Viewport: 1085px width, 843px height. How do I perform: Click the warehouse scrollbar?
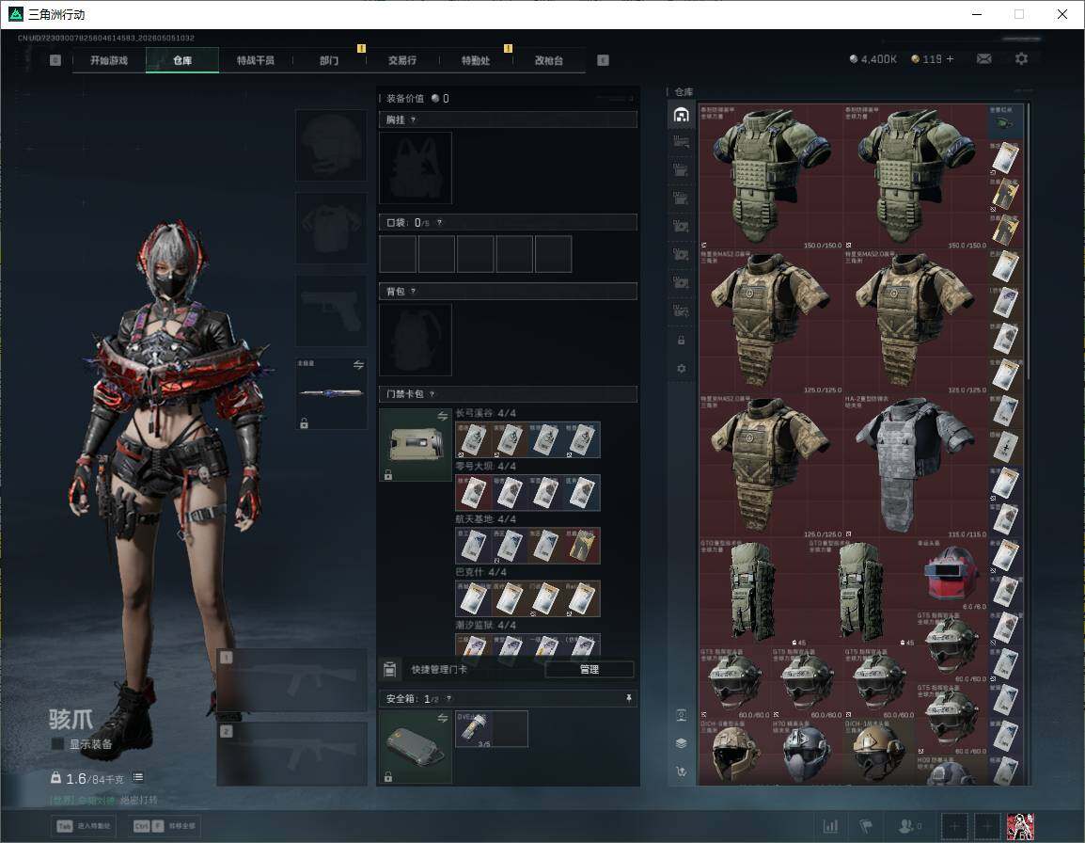click(x=1028, y=240)
